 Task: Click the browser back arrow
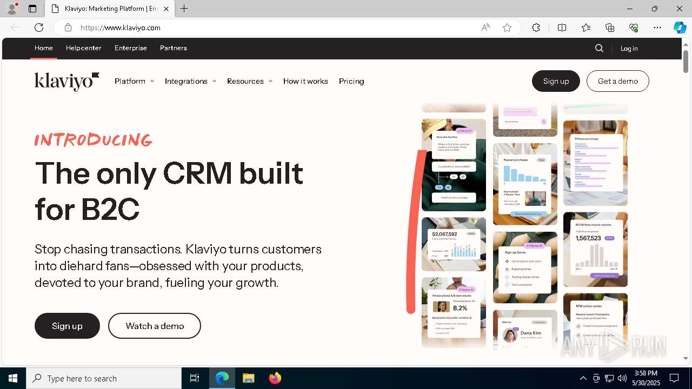15,28
